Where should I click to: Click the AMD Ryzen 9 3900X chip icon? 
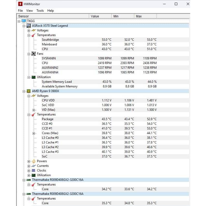point(29,91)
